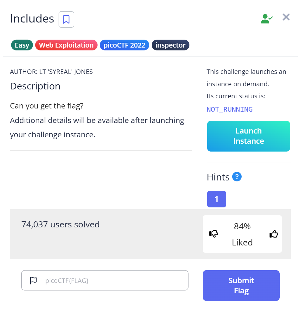Screen dimensions: 299x313
Task: Click the green solved-user status icon
Action: click(x=266, y=19)
